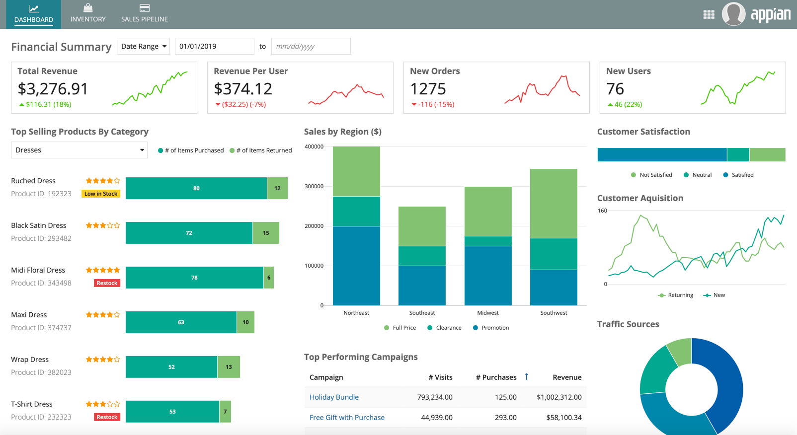Viewport: 797px width, 435px height.
Task: Click the end date mm/dd/yyyy field
Action: click(311, 46)
